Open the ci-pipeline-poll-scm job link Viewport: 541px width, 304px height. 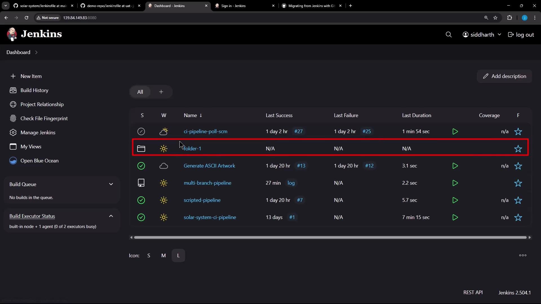205,131
